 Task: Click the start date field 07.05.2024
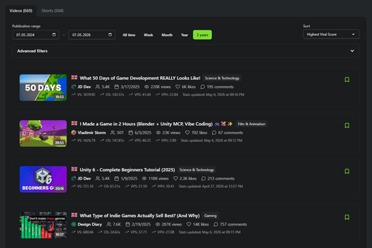(x=35, y=35)
